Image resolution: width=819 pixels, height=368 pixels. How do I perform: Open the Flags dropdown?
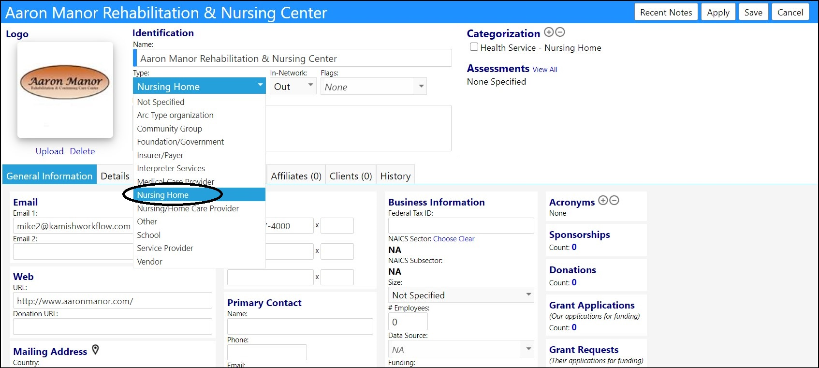374,87
